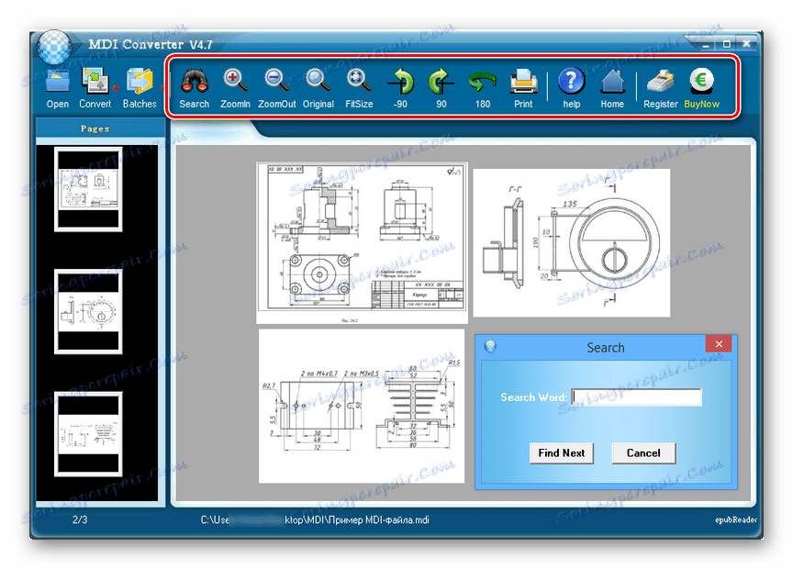The image size is (793, 569).
Task: Select the second page thumbnail
Action: point(88,311)
